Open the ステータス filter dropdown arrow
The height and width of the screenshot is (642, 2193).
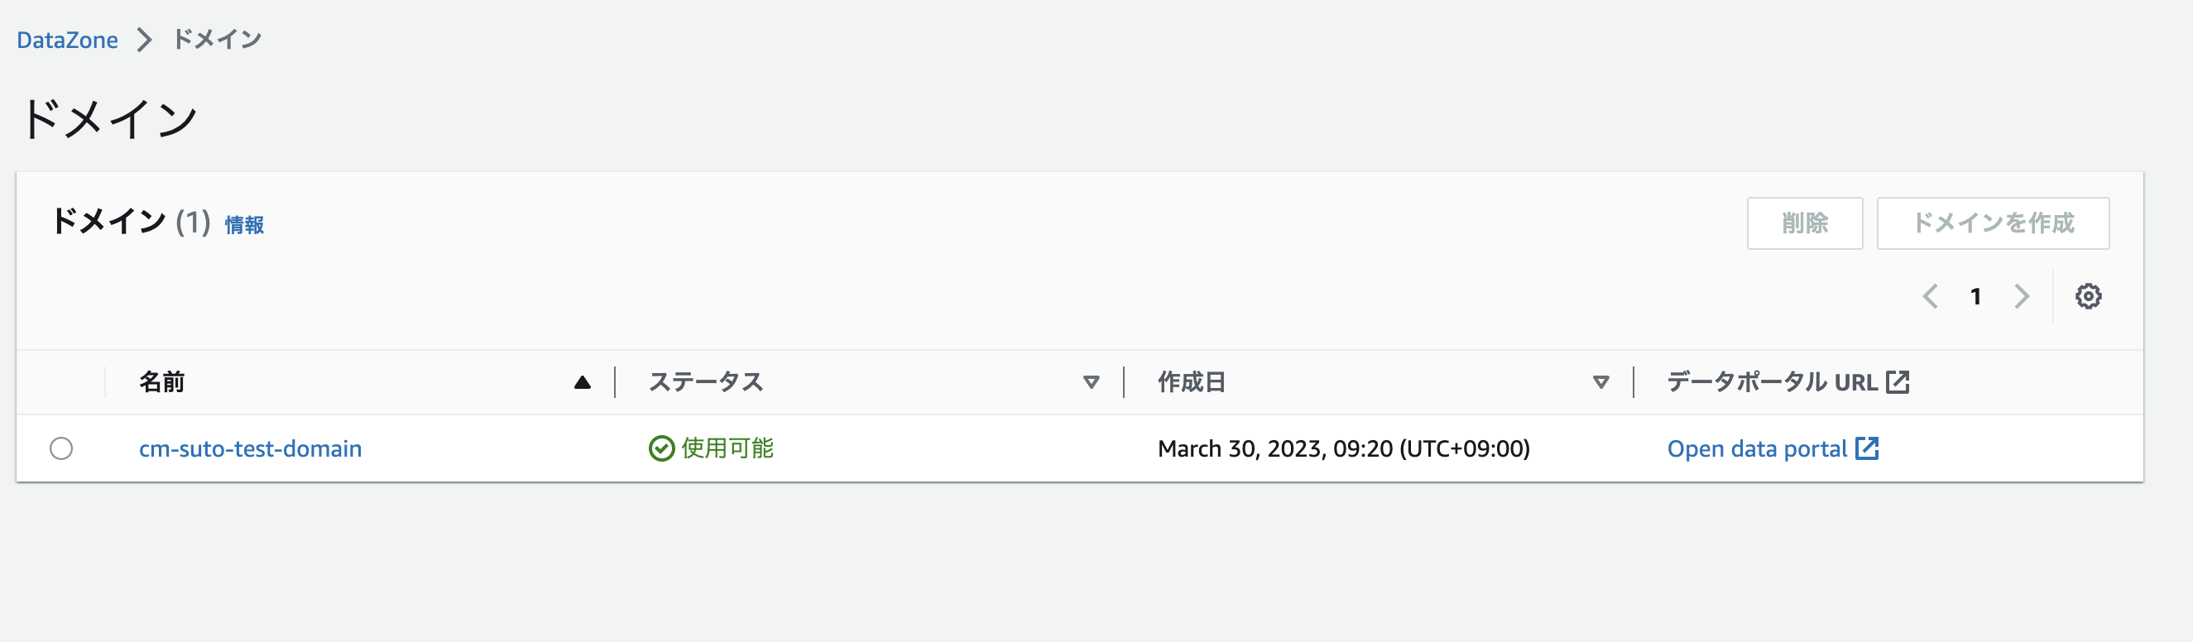point(1092,383)
